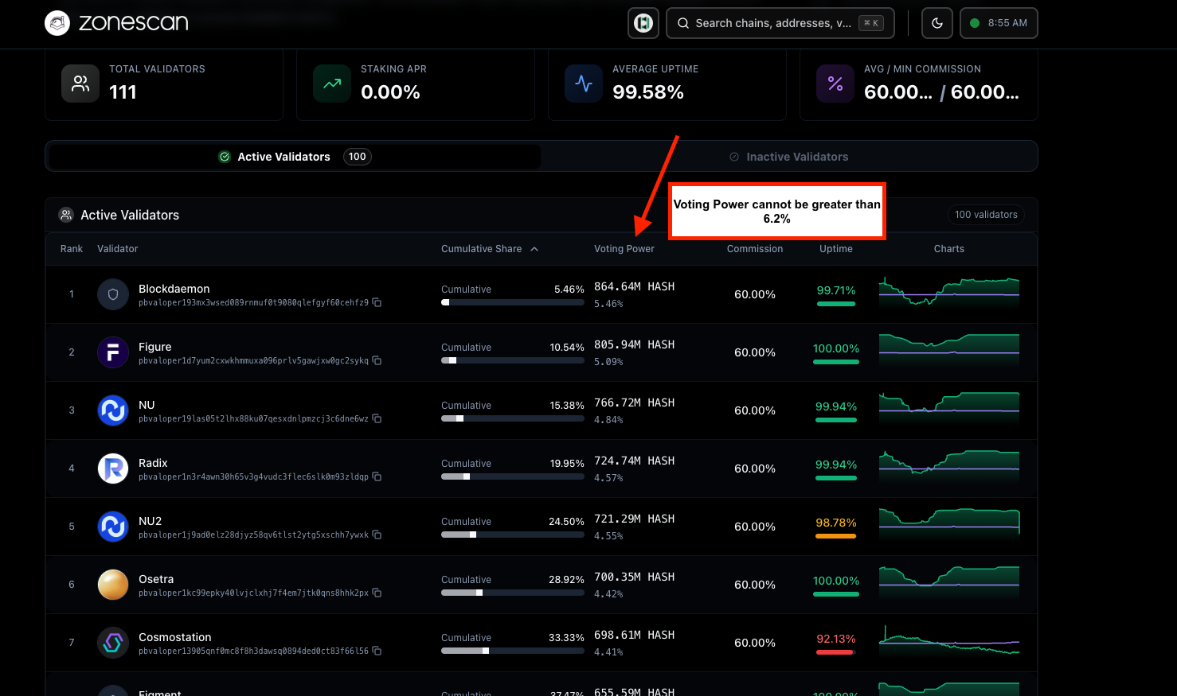
Task: Click the Total Validators people icon
Action: [x=80, y=84]
